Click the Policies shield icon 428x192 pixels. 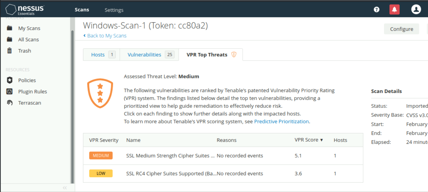[10, 80]
